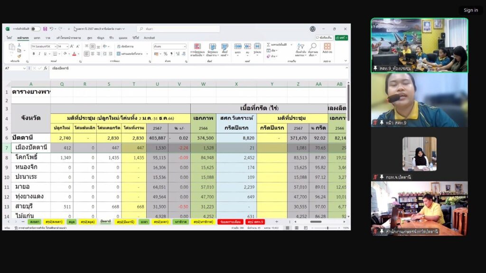This screenshot has height=273, width=486.
Task: Click the Insert Function fx icon
Action: (x=46, y=68)
